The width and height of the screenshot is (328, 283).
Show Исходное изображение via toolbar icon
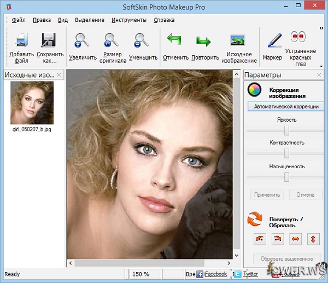pos(238,40)
